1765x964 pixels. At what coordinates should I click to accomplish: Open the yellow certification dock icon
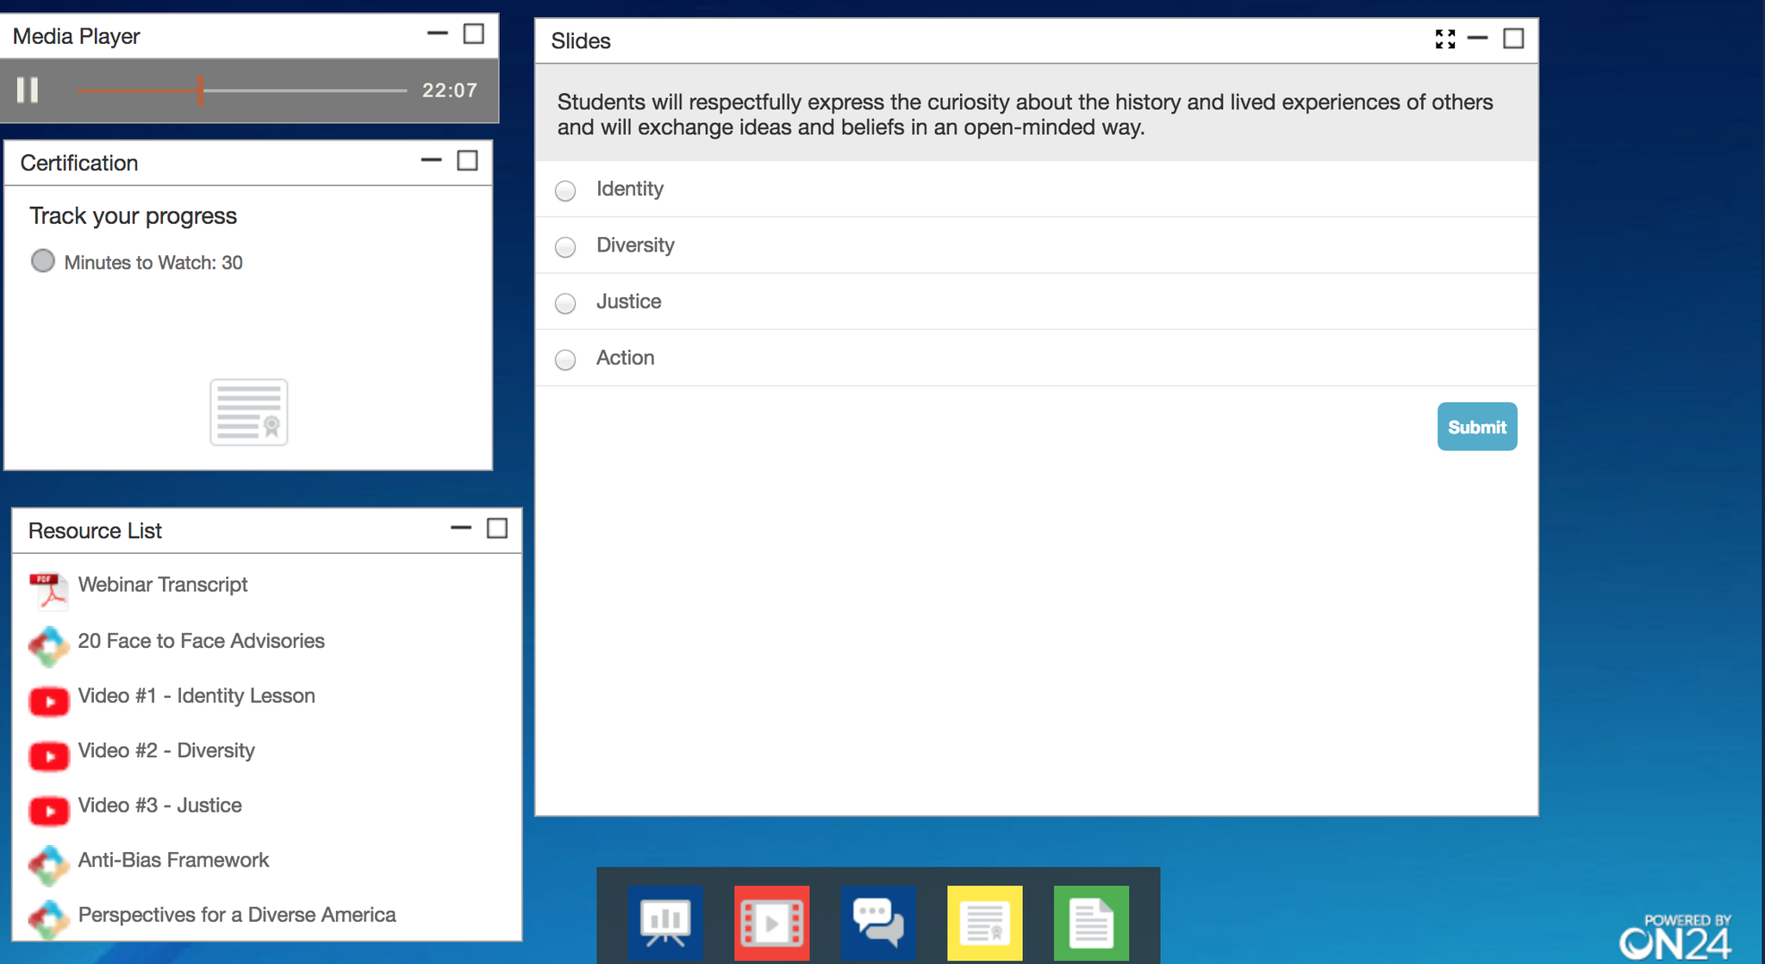pyautogui.click(x=984, y=923)
